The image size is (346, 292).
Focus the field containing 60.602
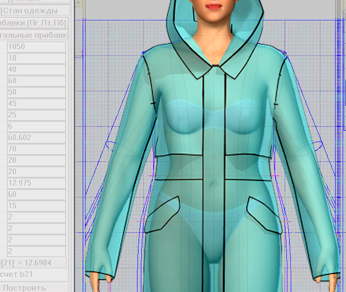pos(36,138)
